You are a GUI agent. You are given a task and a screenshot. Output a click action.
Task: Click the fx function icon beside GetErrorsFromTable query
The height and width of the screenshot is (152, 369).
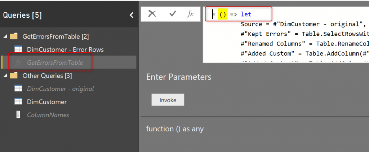(19, 62)
